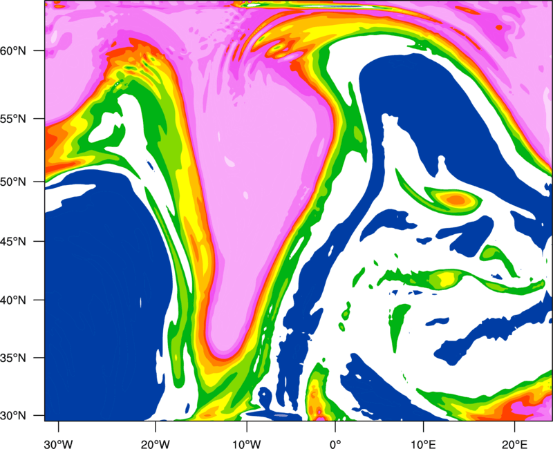Click the 40°N latitude label
Screen dimensions: 553x449
tap(13, 300)
